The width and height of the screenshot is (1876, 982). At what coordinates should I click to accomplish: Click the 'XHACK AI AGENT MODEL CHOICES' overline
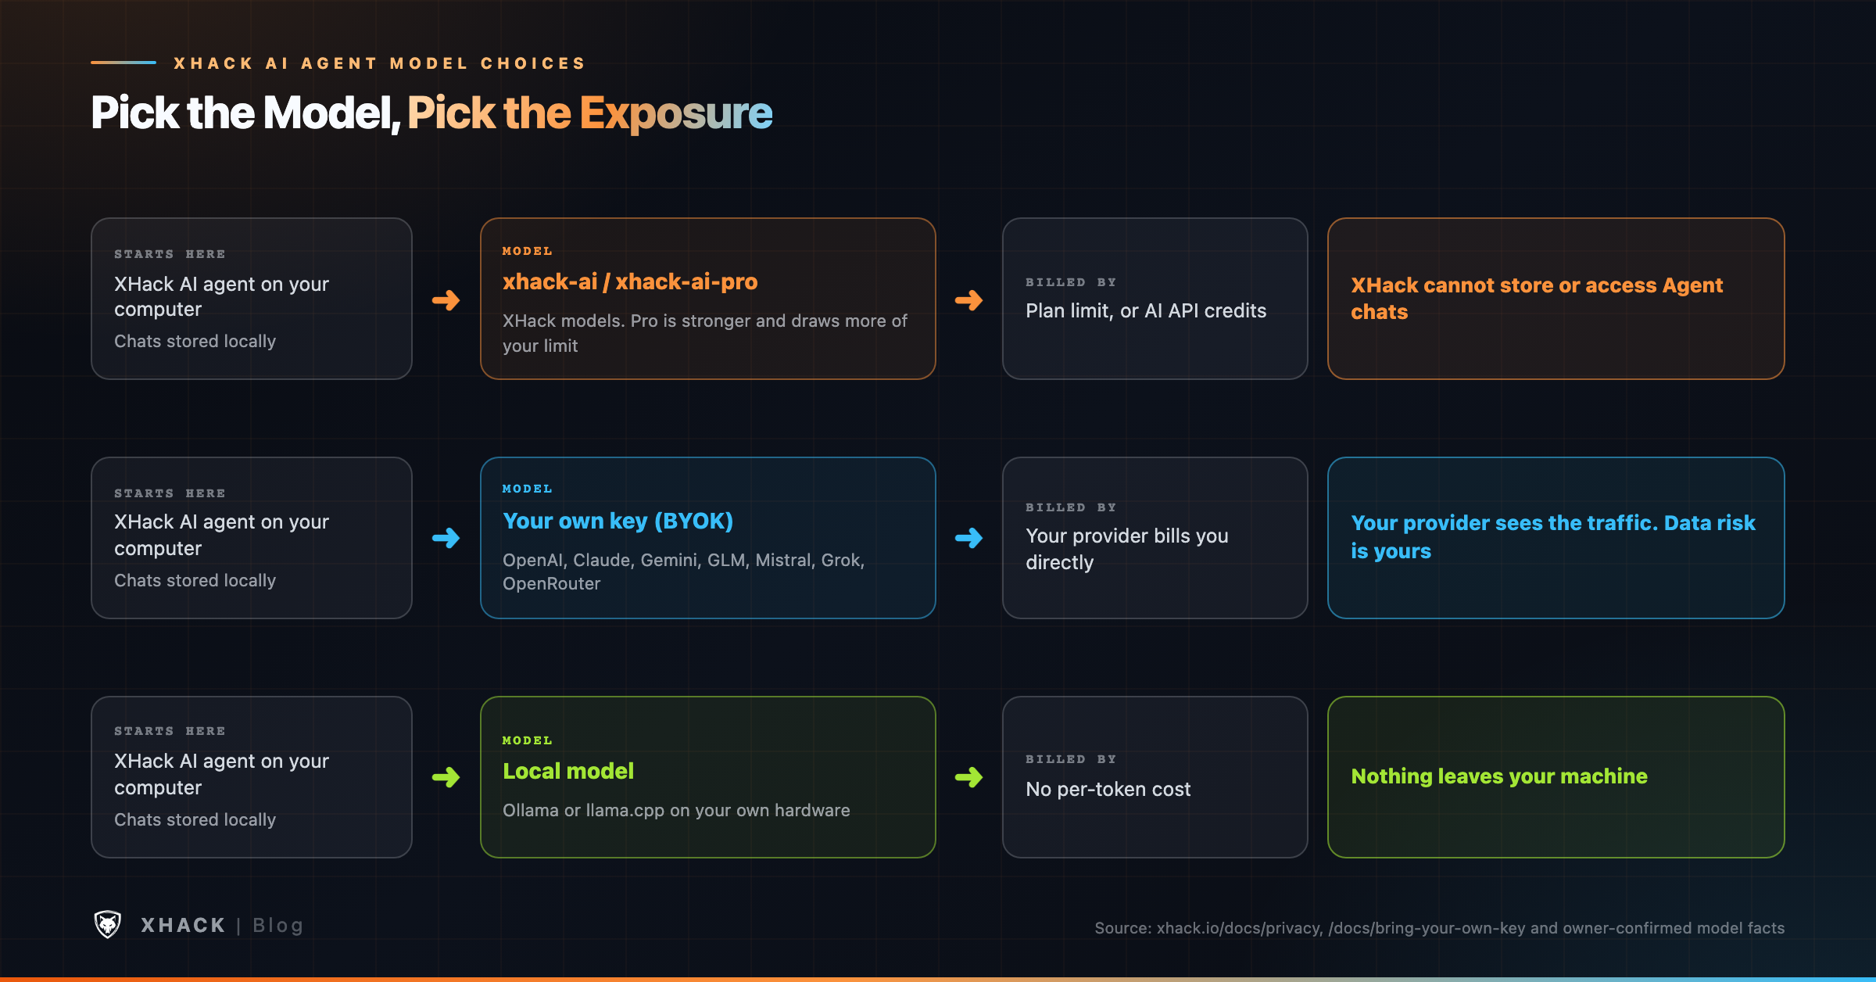click(379, 63)
